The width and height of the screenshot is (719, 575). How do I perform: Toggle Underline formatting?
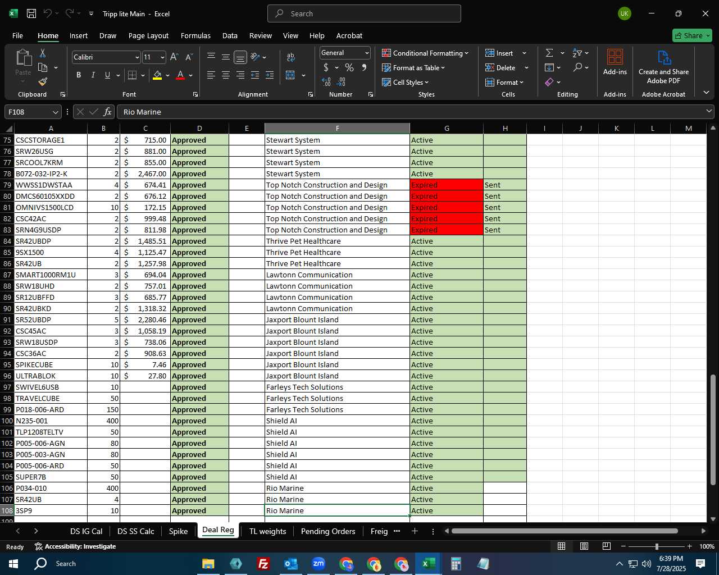pos(107,75)
